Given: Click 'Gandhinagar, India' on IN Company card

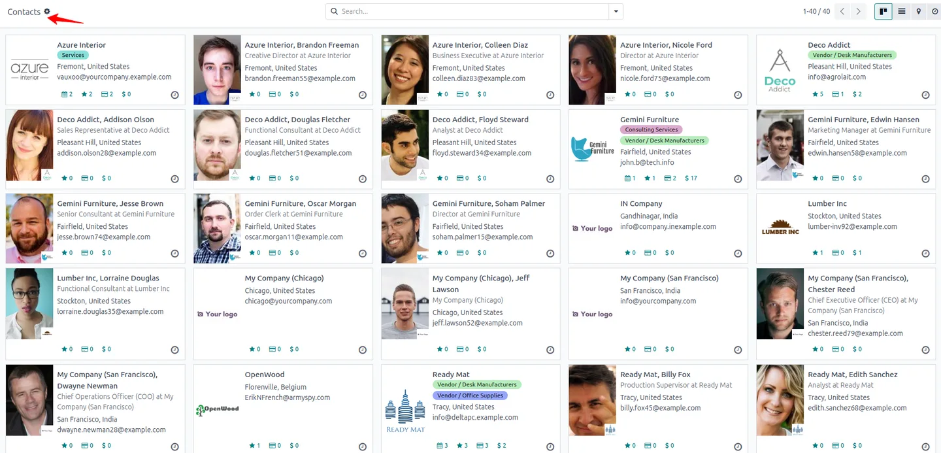Looking at the screenshot, I should coord(649,216).
